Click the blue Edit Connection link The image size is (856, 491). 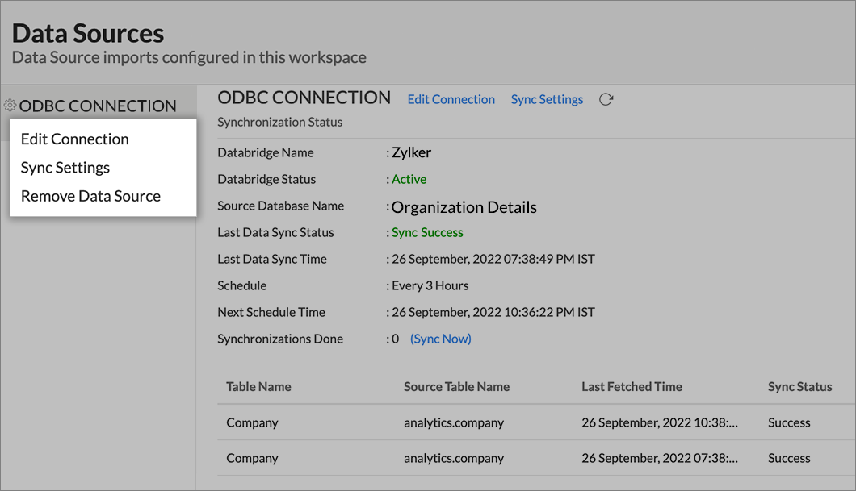451,99
